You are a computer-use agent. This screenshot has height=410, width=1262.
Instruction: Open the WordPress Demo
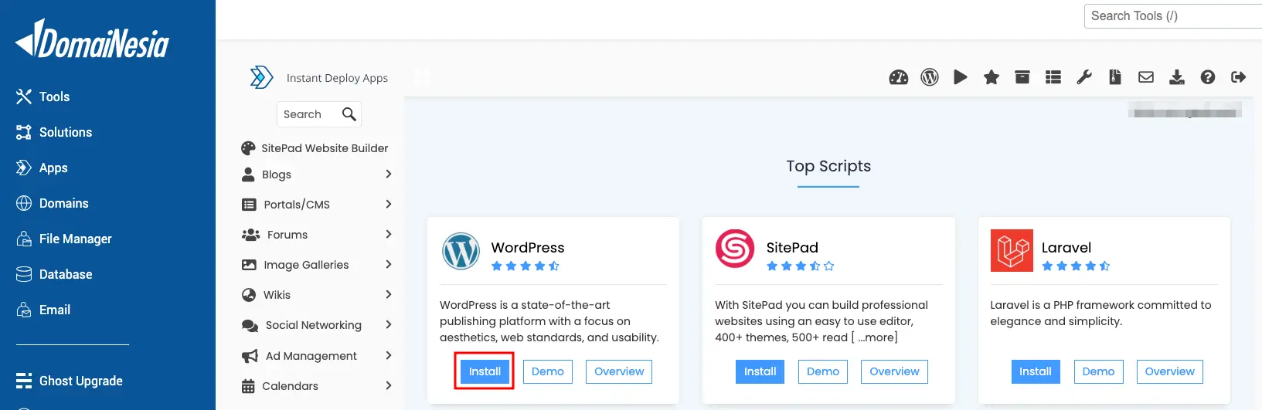(x=548, y=371)
